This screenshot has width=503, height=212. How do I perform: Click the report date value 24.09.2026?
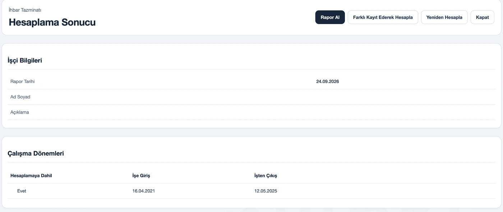(328, 82)
